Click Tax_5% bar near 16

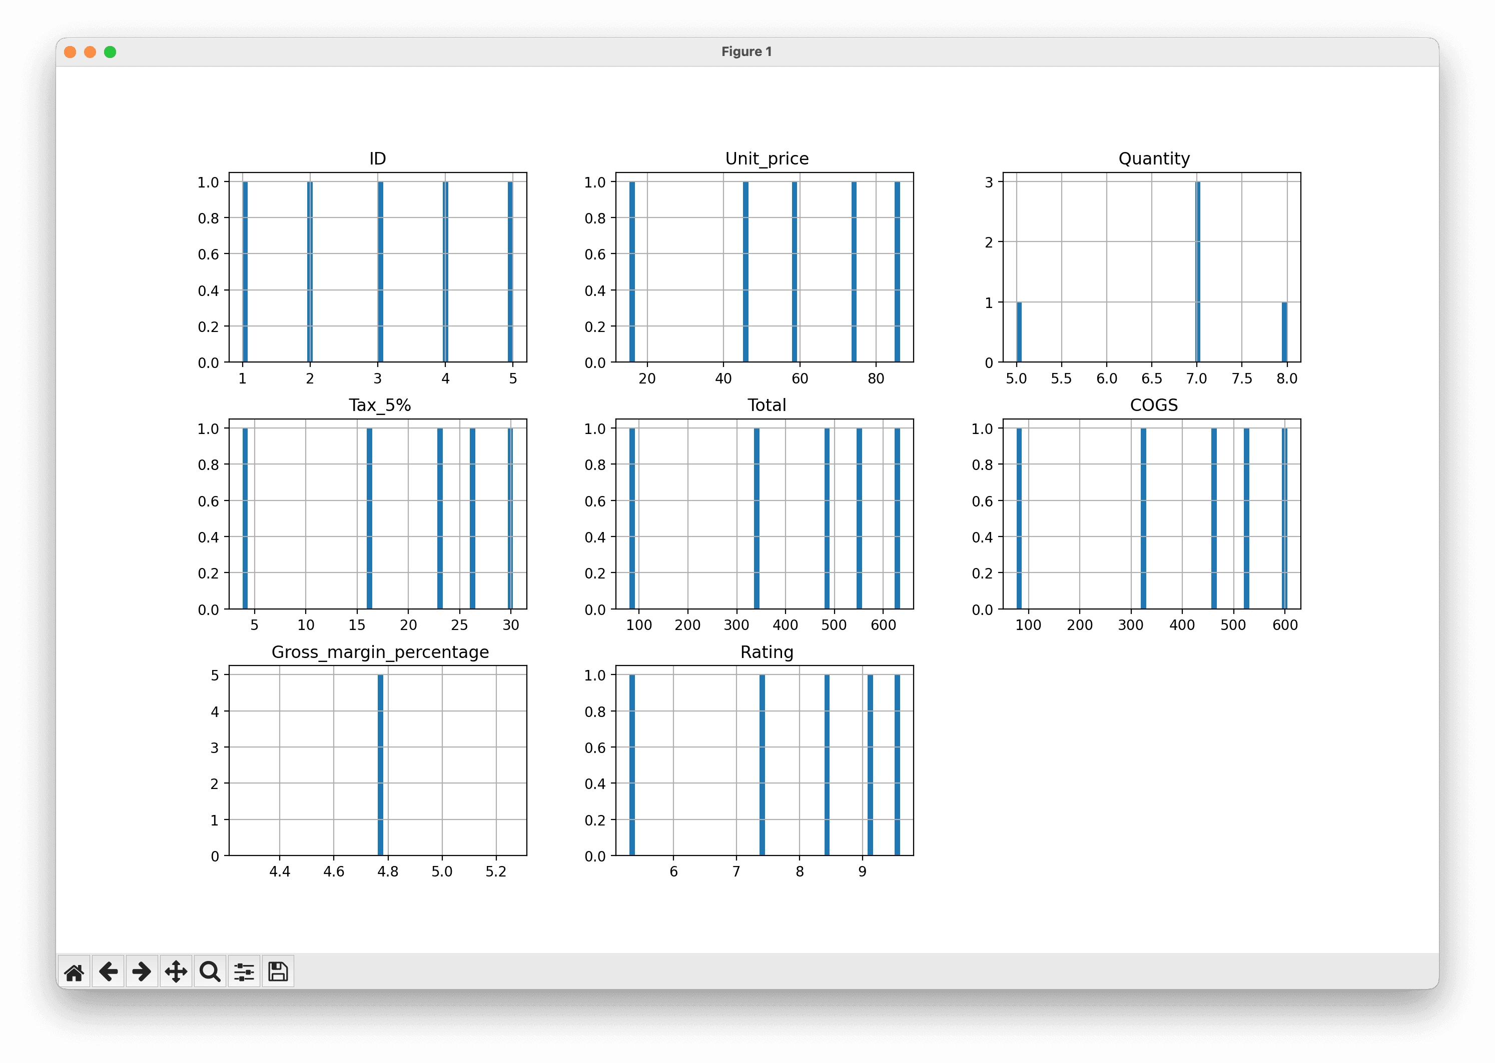click(369, 518)
